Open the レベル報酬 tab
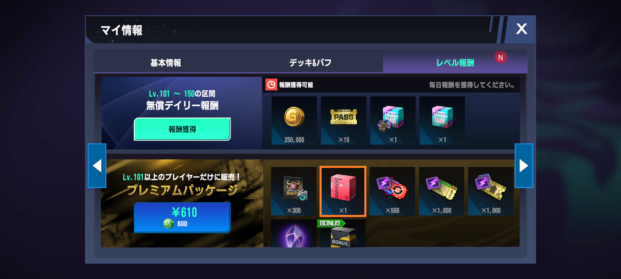 [455, 63]
